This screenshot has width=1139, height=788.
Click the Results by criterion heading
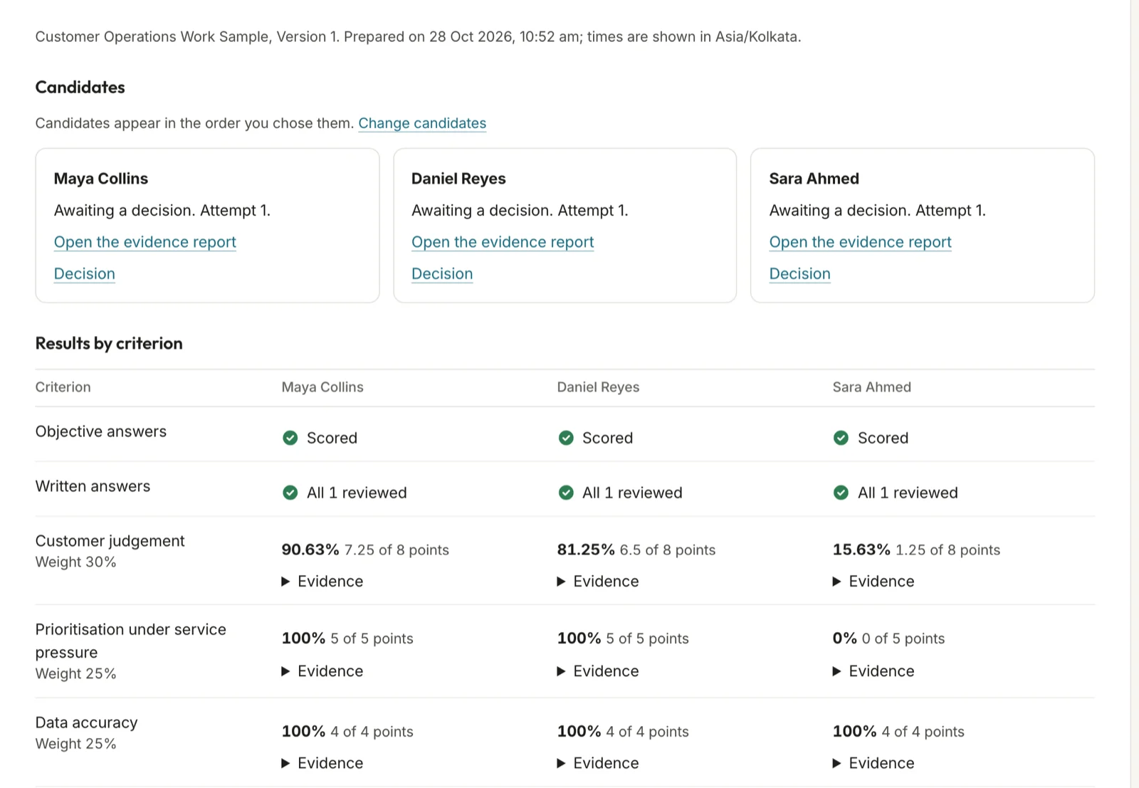[x=109, y=343]
